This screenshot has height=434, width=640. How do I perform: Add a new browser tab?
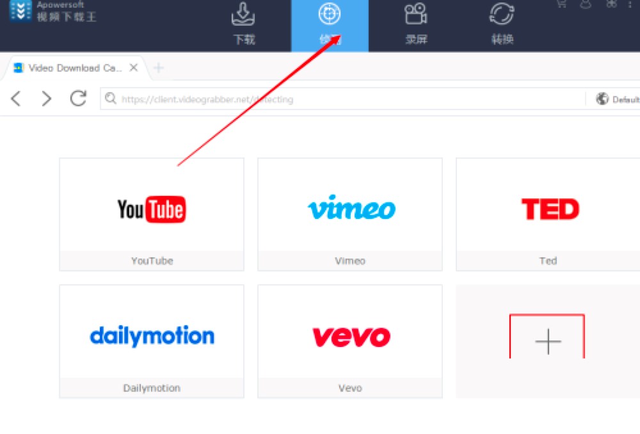click(x=159, y=68)
